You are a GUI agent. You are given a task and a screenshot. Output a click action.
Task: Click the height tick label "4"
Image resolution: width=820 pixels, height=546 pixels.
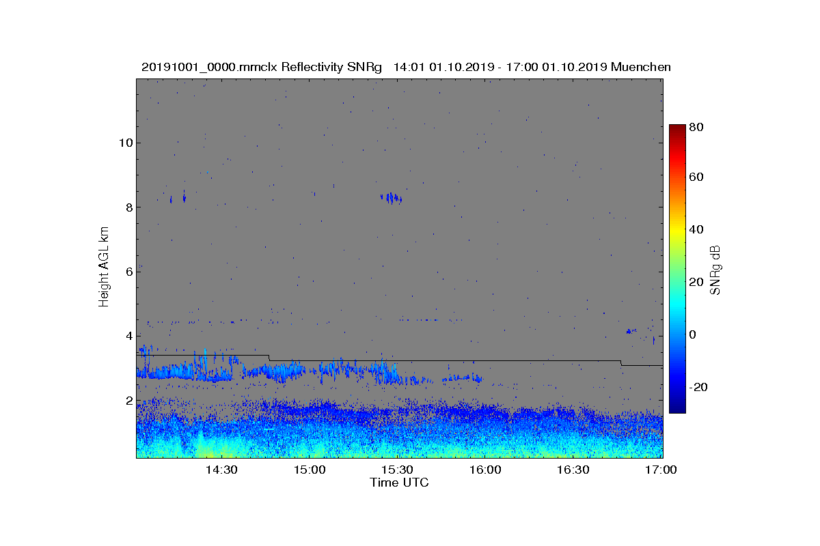point(128,336)
